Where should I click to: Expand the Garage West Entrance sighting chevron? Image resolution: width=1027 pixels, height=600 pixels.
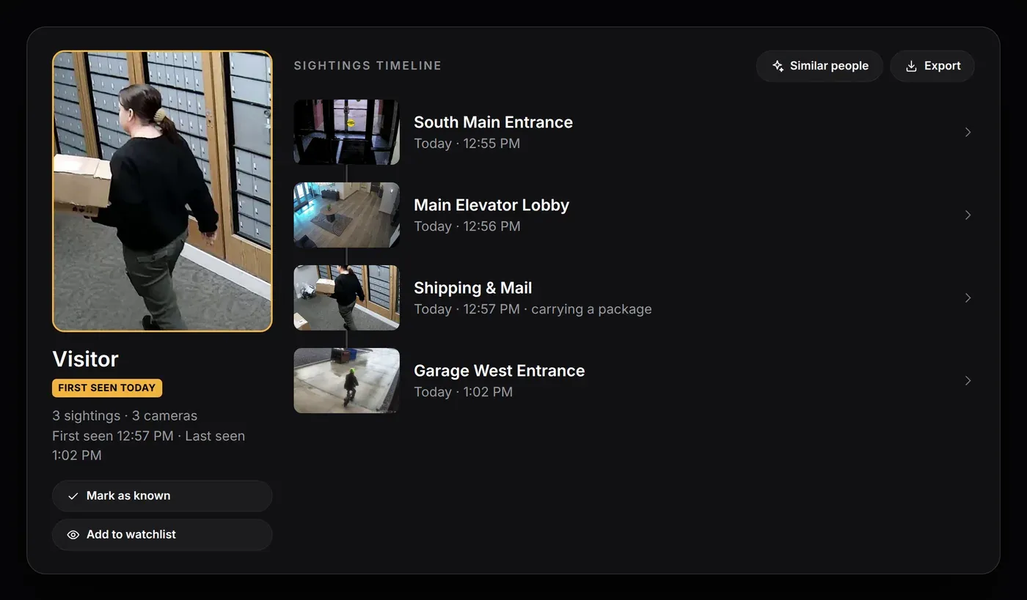tap(968, 380)
